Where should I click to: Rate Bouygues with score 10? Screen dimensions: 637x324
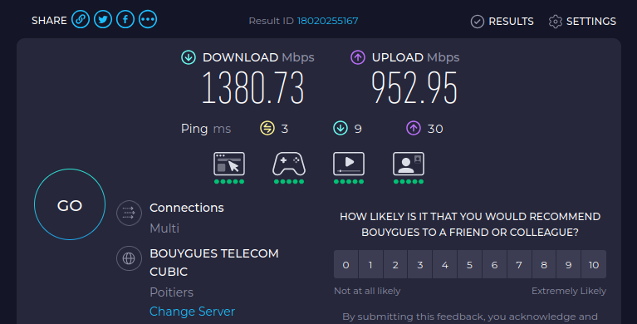(x=594, y=265)
